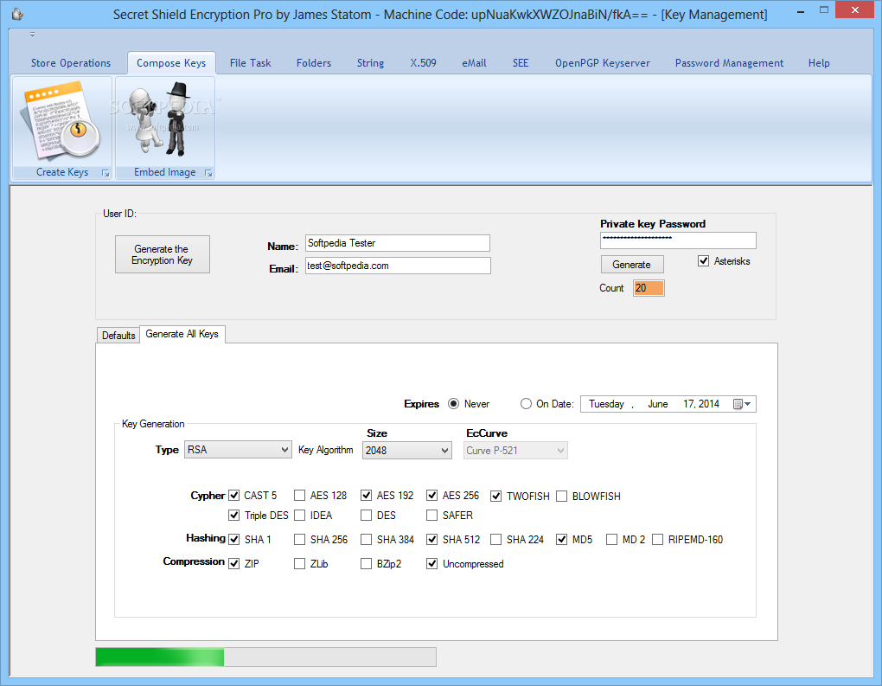Screen dimensions: 882x686
Task: Expand the key Size dropdown
Action: 406,450
